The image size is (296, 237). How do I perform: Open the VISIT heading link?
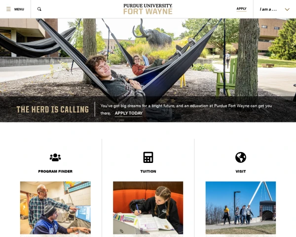point(241,171)
